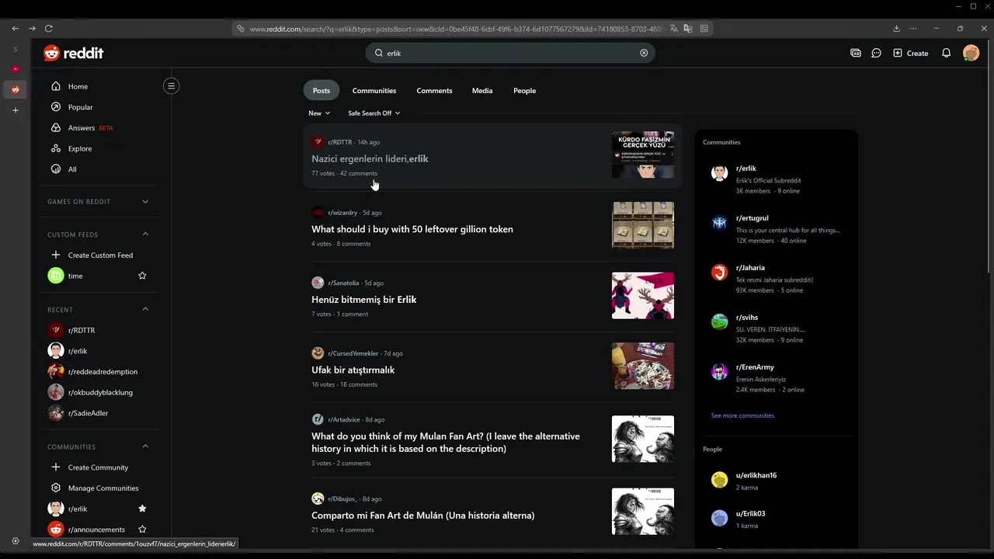
Task: Open r/svihs community result
Action: coord(747,318)
